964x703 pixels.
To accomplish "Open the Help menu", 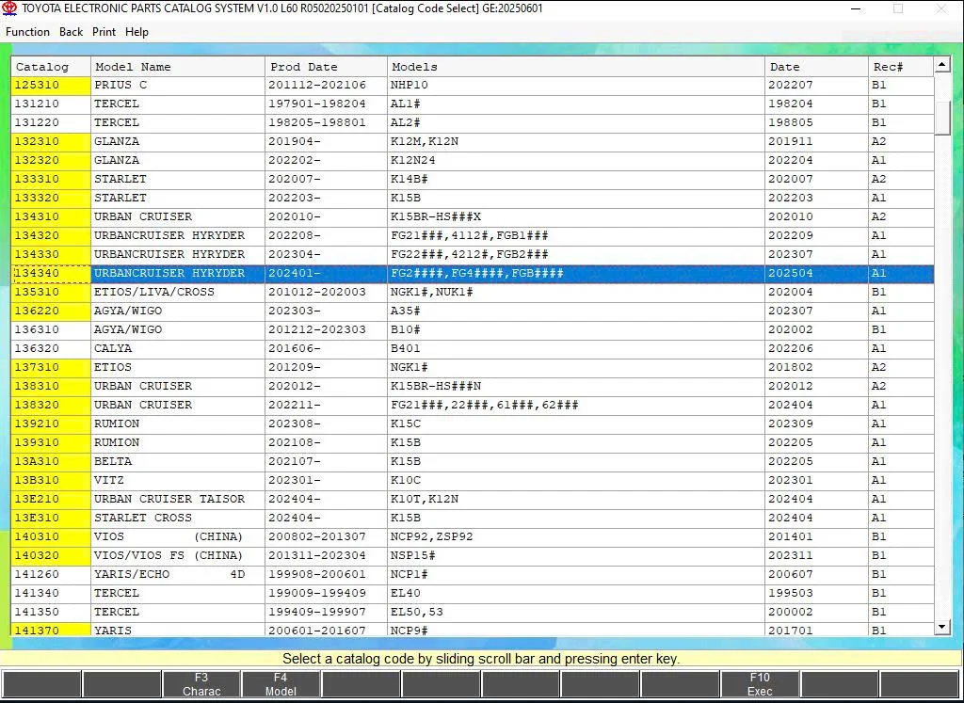I will pos(137,32).
